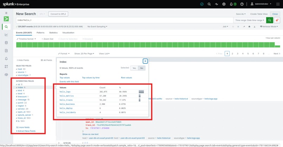Go to results page 2
Image resolution: width=283 pixels, height=147 pixels.
(232, 54)
